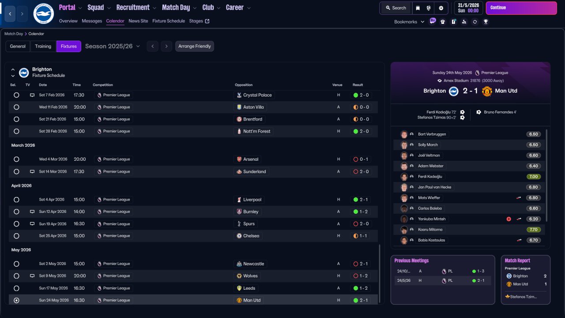Open the Stages external link

click(199, 21)
